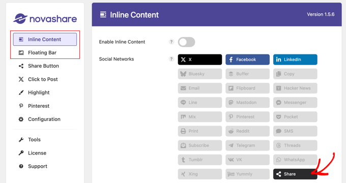Deselect the black Share network button
Screen dimensions: 346x183
295,174
